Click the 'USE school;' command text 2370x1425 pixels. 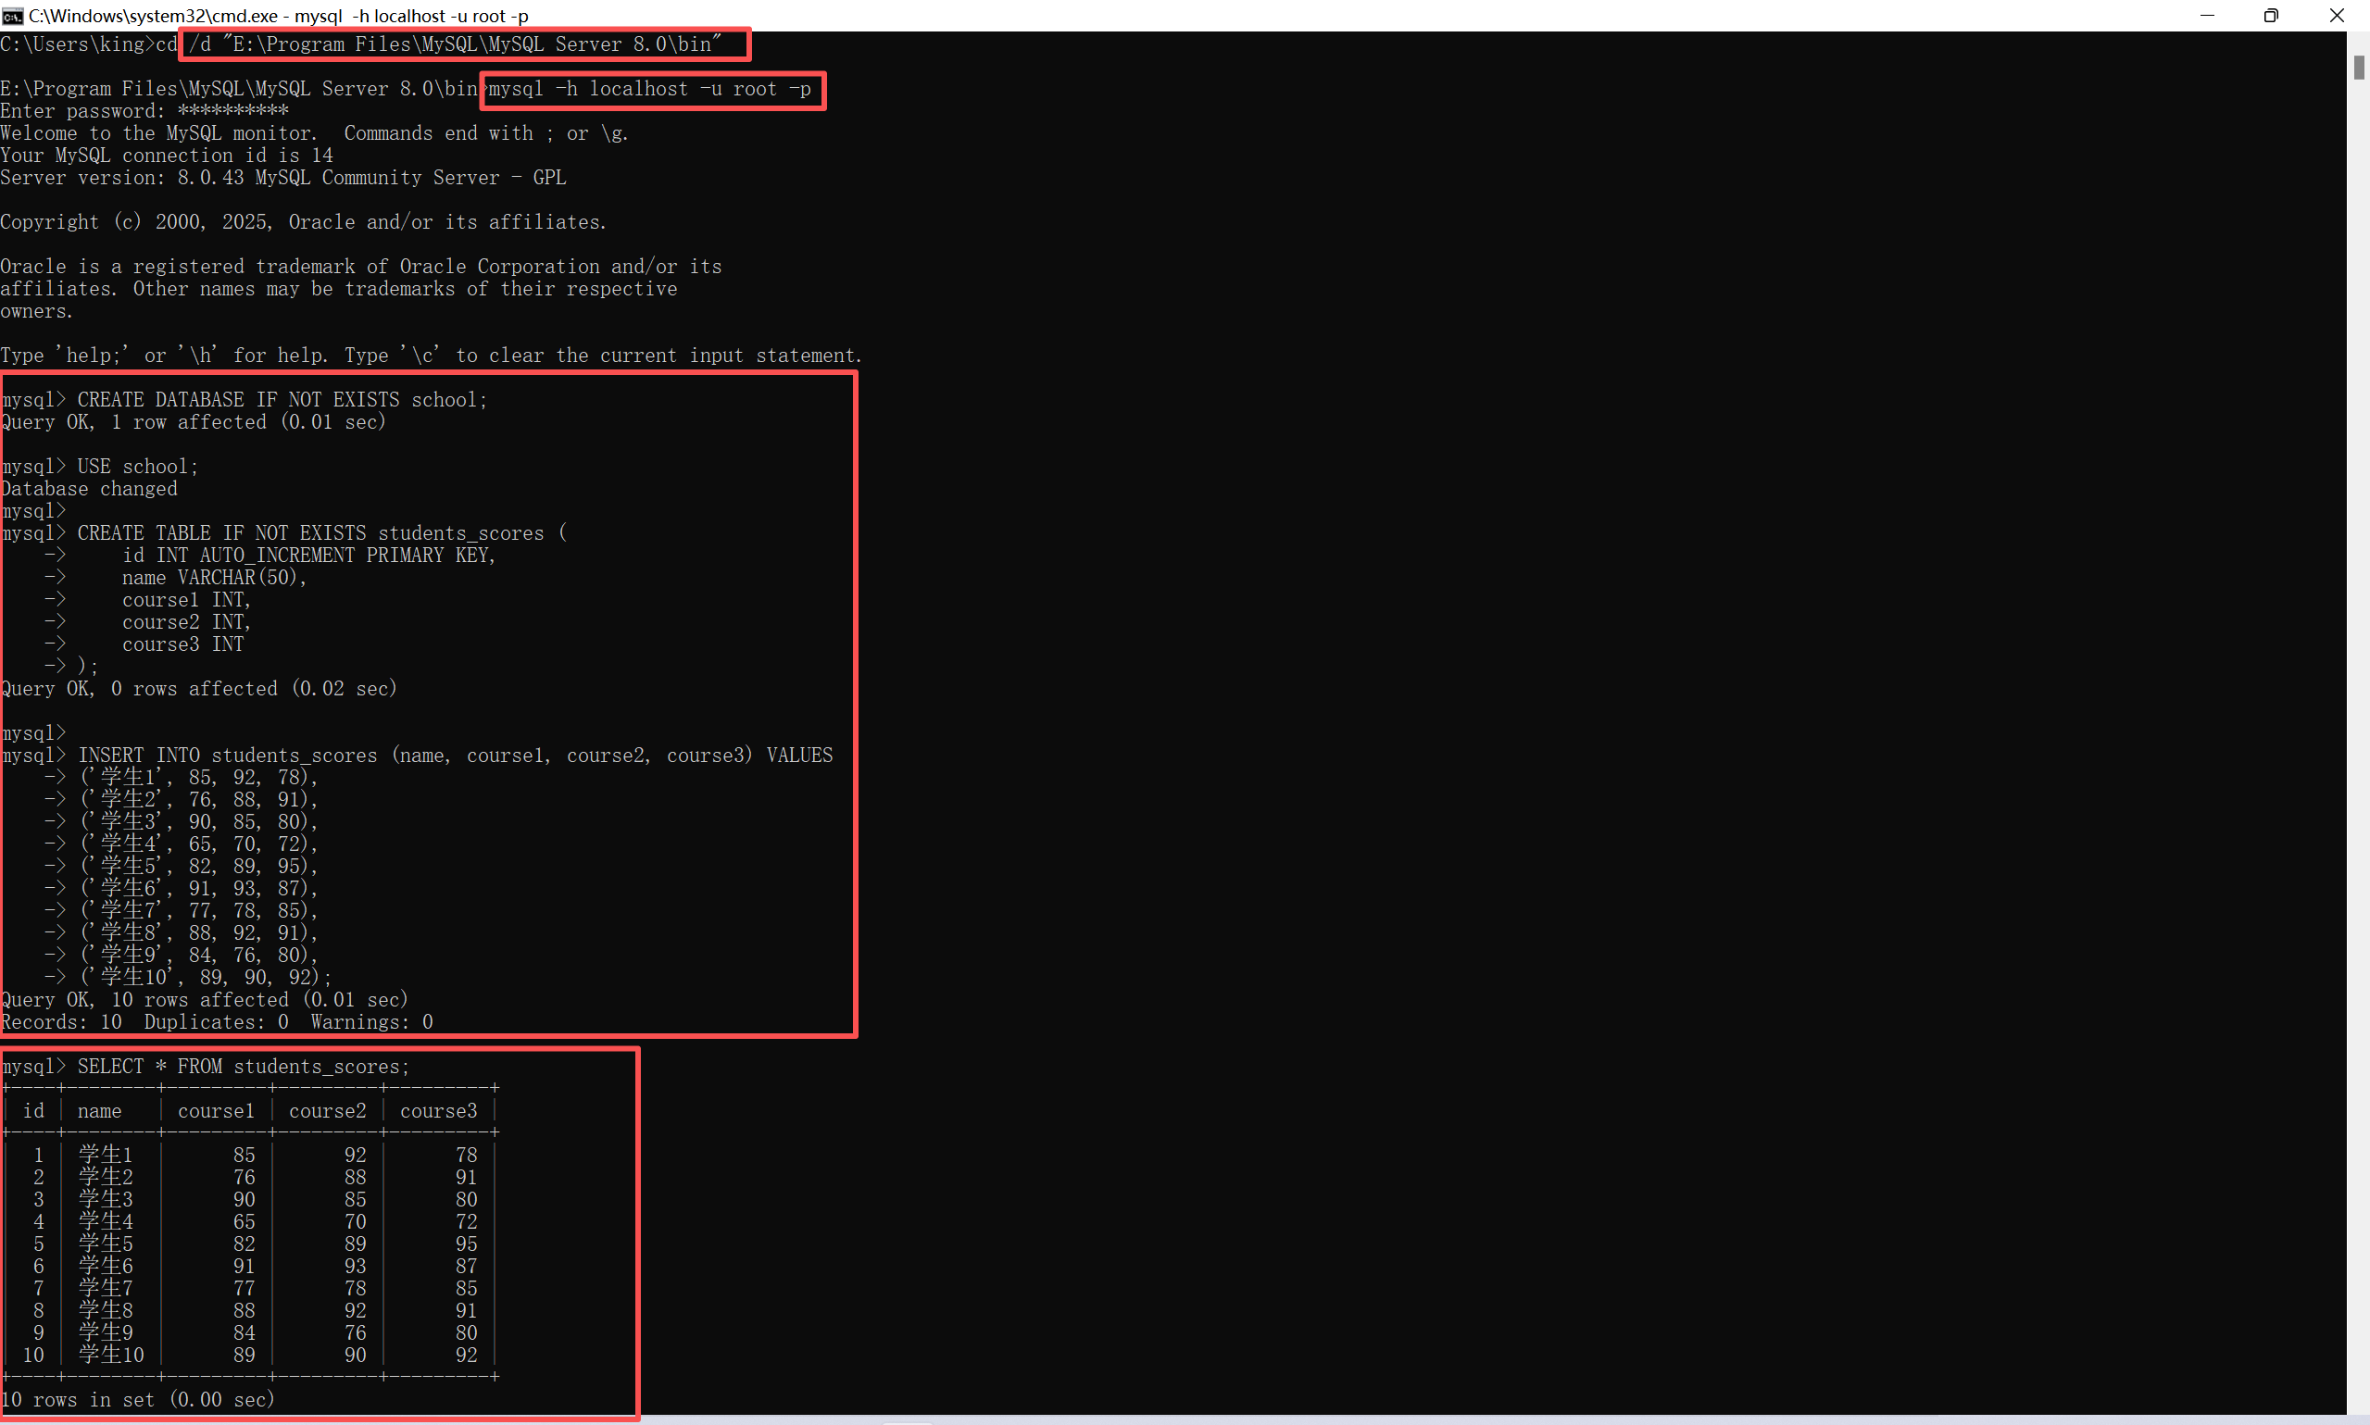tap(137, 467)
